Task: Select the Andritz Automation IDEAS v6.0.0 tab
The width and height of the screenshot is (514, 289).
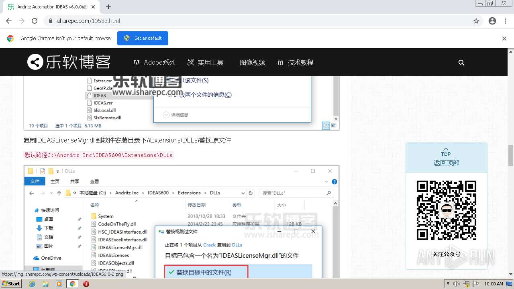Action: (x=52, y=7)
